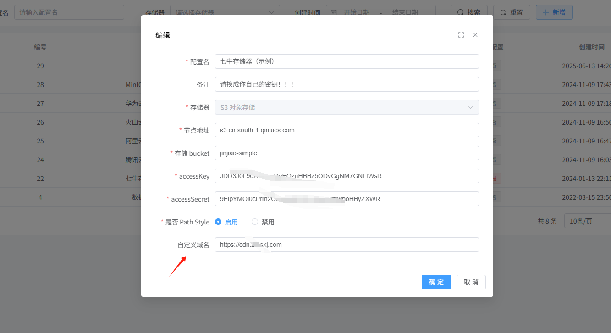Viewport: 611px width, 333px height.
Task: Focus the 备注 input field
Action: point(347,84)
